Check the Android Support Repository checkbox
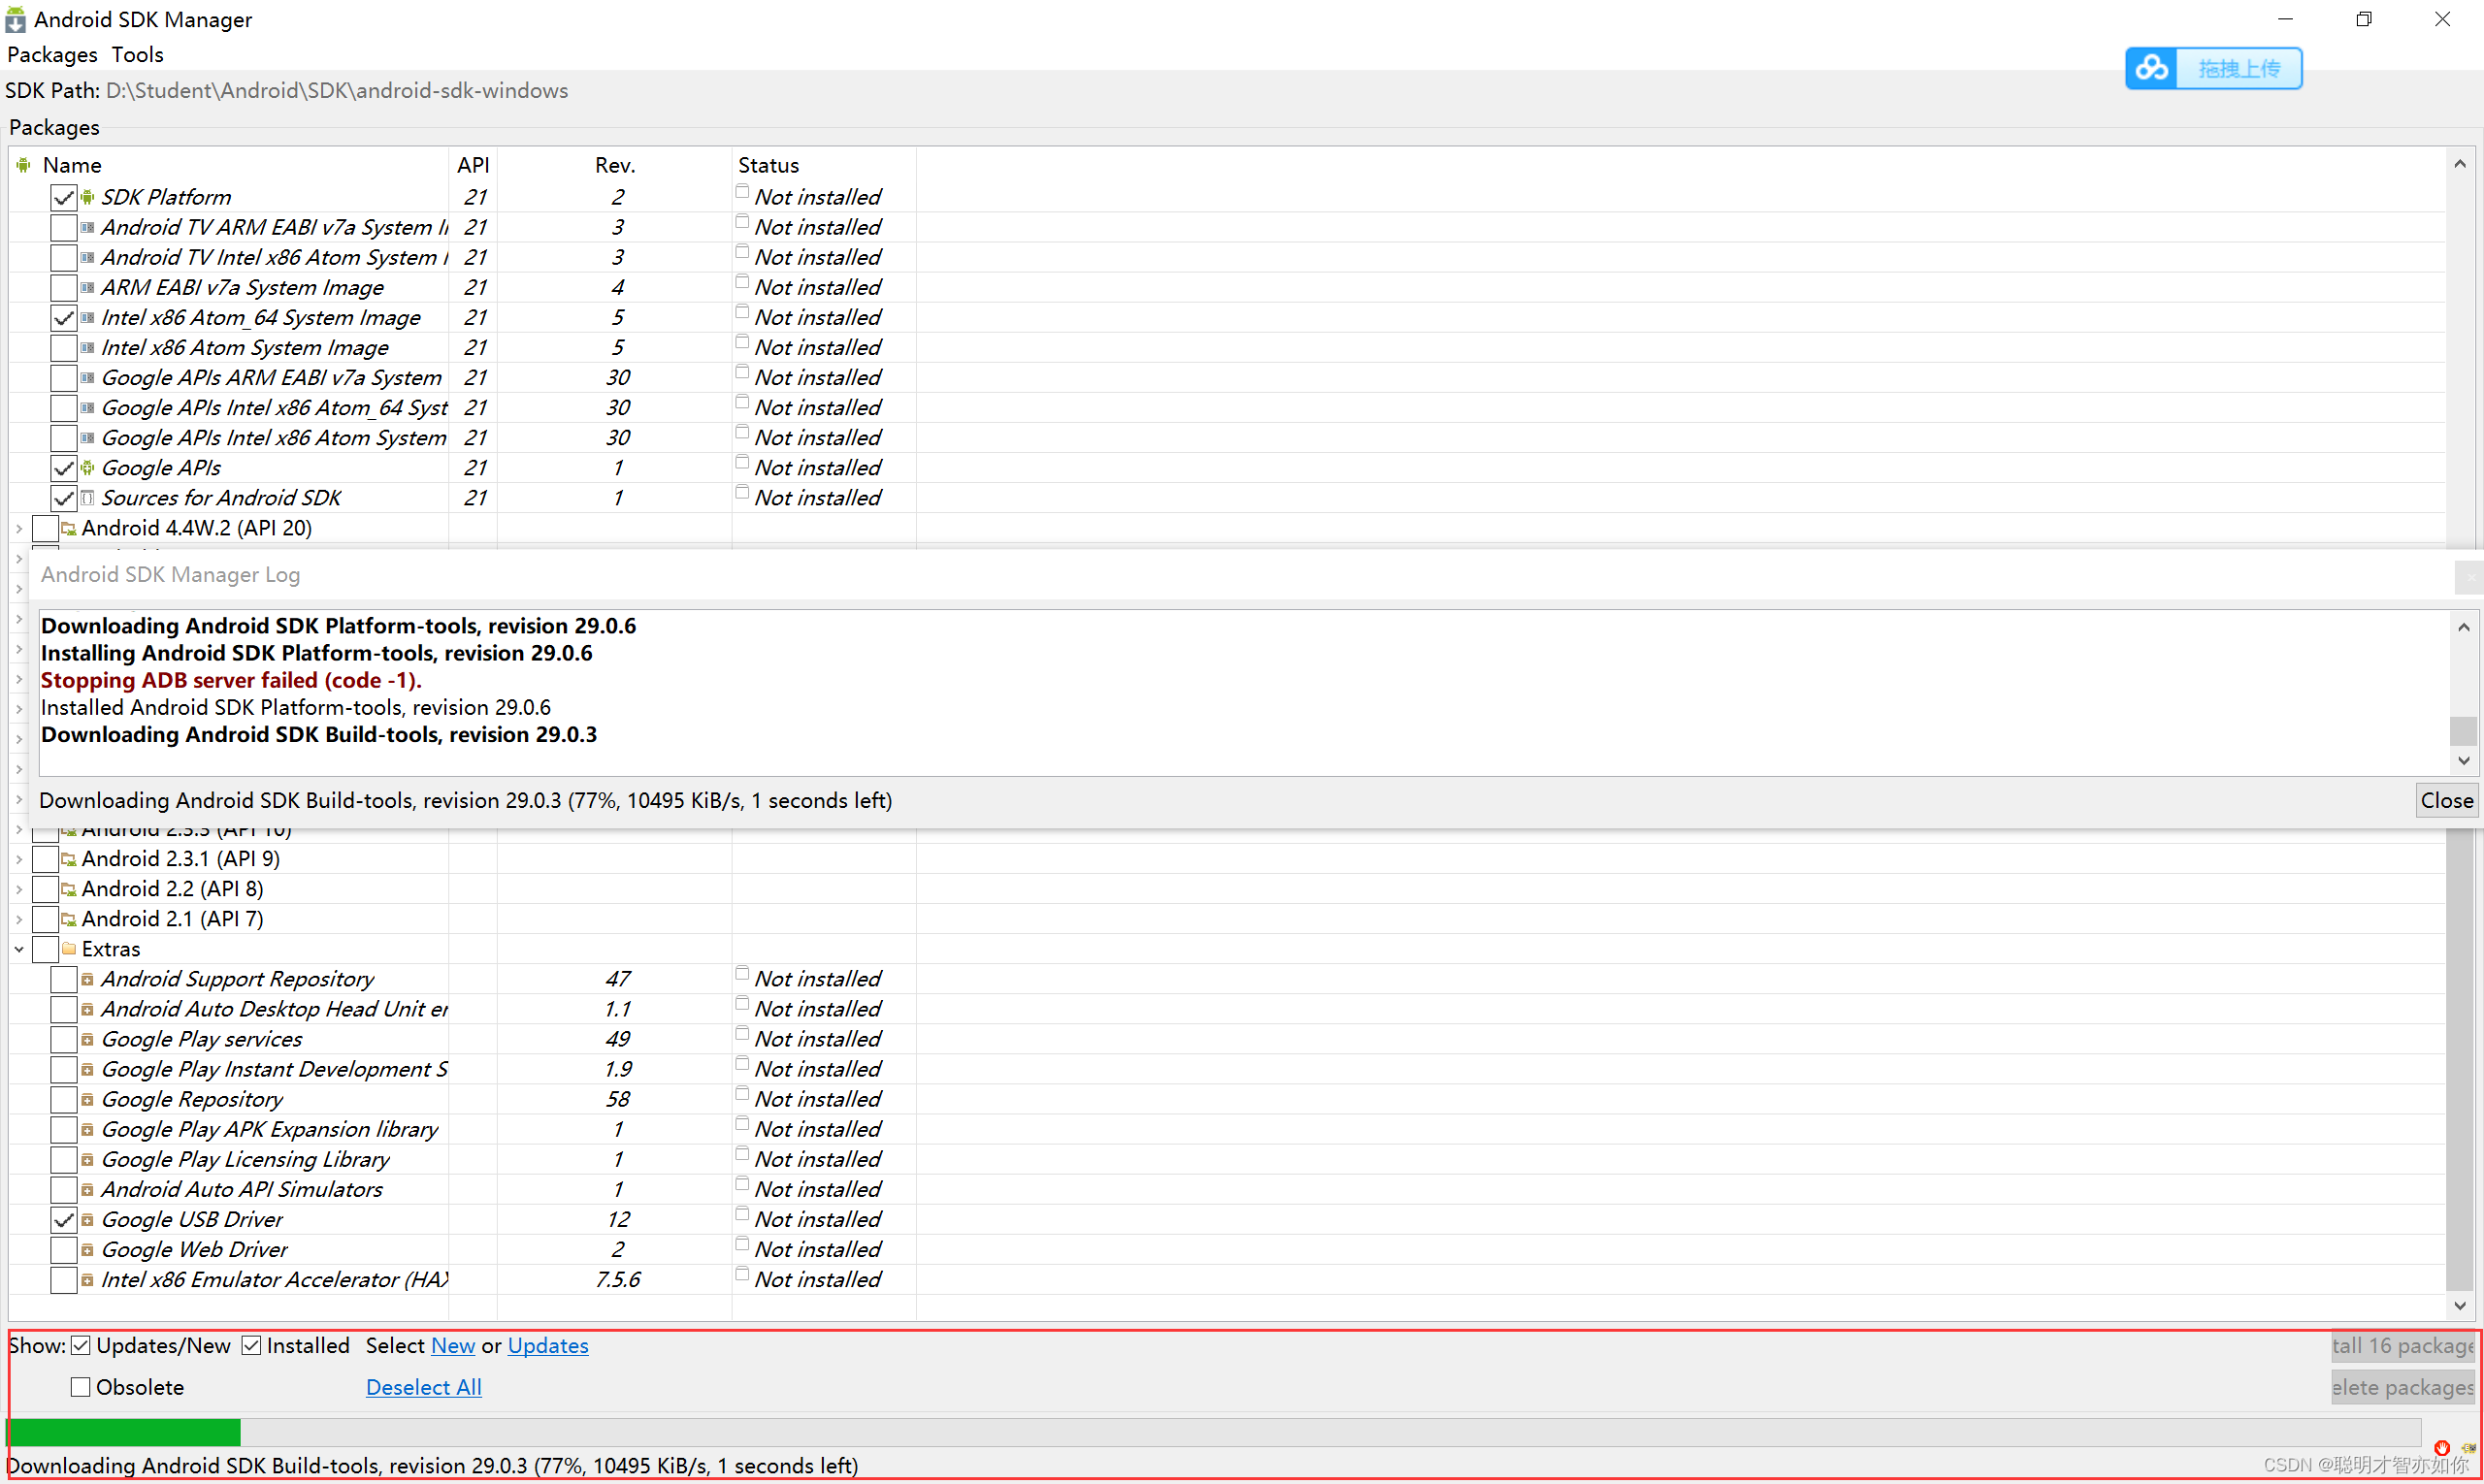Screen dimensions: 2484x1484 [x=64, y=980]
